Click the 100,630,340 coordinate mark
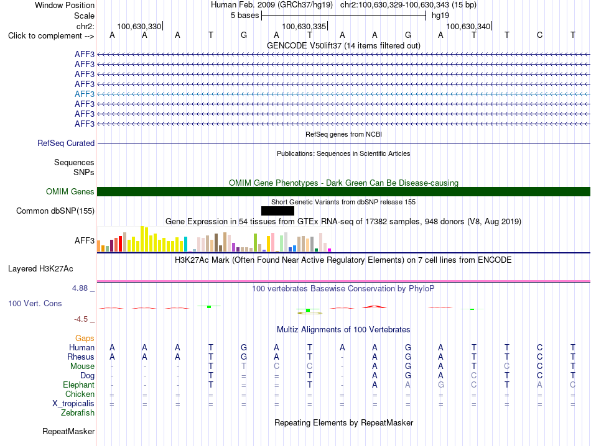Viewport: 591px width, 446px height. 468,26
